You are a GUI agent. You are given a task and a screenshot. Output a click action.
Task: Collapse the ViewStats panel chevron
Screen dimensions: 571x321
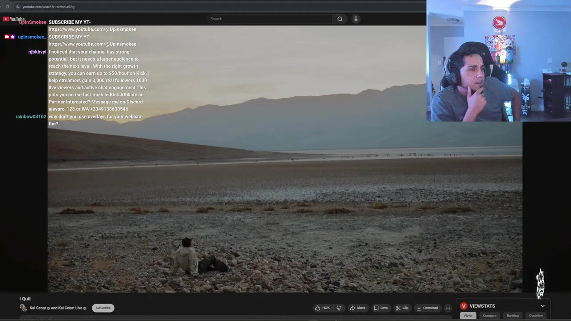542,306
